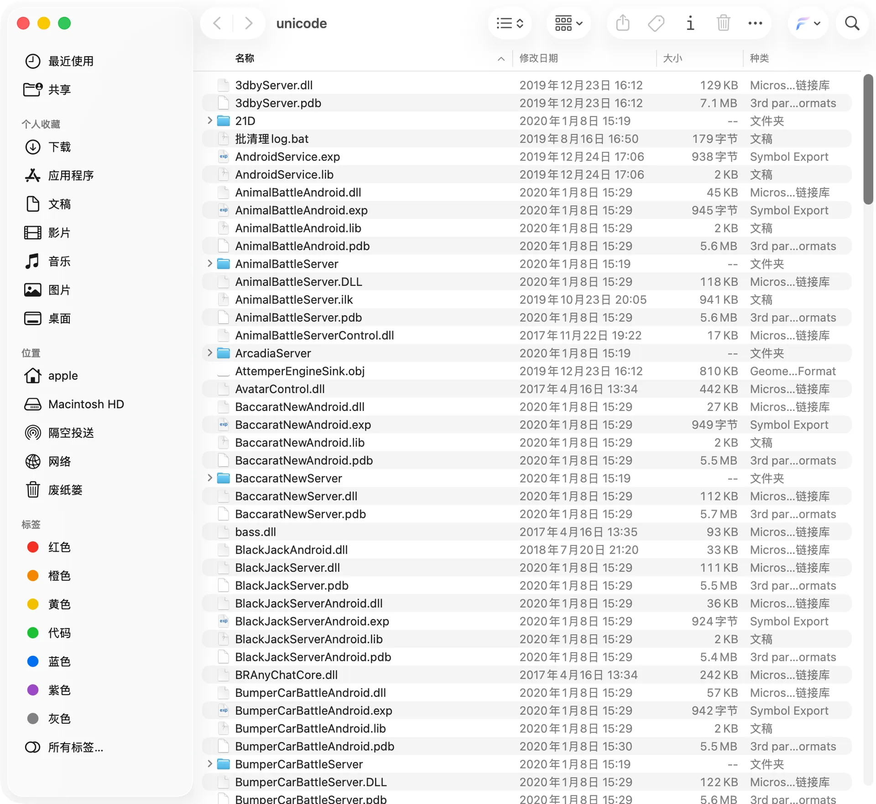Open Movies (影片) in sidebar
The image size is (876, 804).
coord(48,233)
